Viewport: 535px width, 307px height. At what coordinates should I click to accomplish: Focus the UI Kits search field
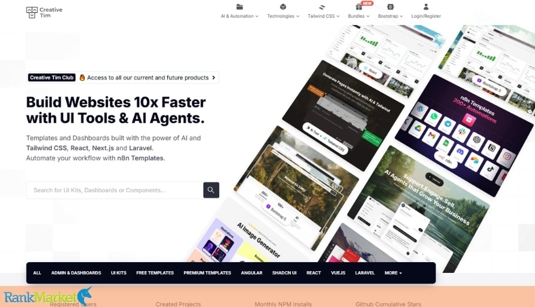(114, 190)
